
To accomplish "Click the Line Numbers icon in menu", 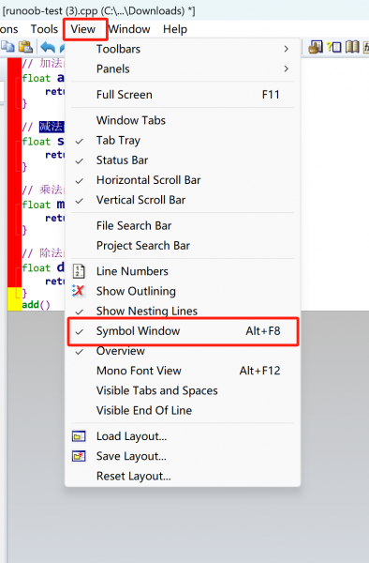I will coord(79,271).
